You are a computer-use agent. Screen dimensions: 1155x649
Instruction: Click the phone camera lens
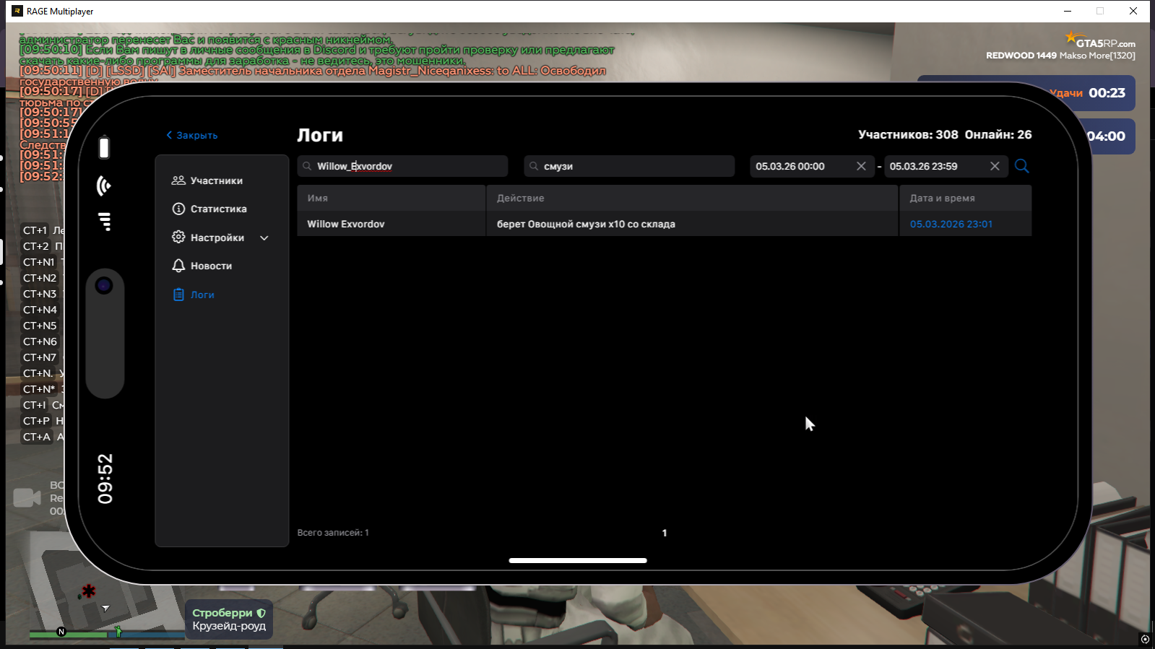pyautogui.click(x=104, y=286)
